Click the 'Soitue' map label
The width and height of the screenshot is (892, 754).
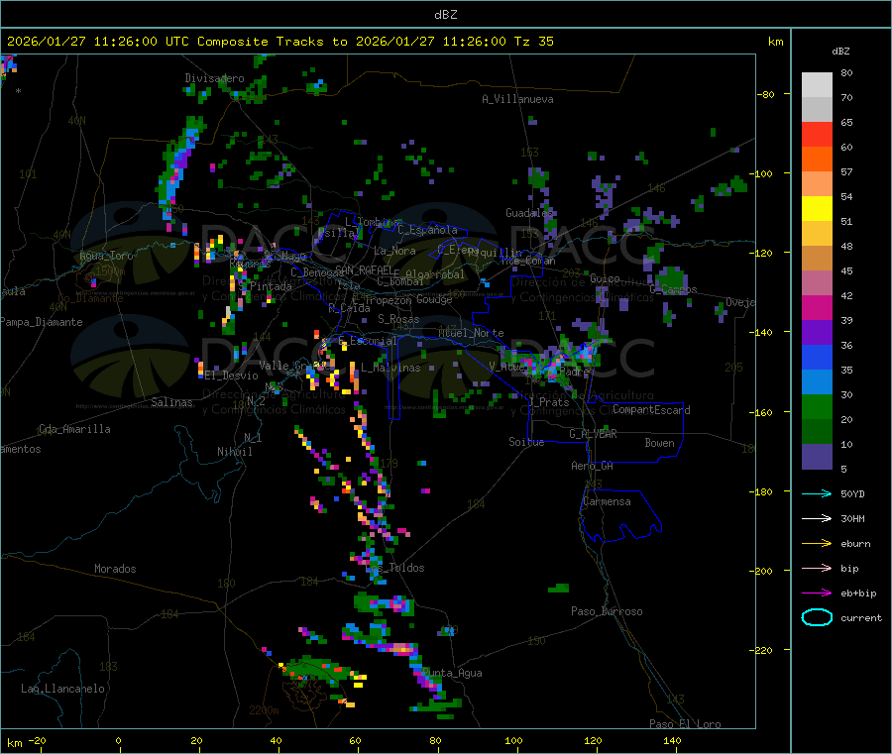point(526,442)
